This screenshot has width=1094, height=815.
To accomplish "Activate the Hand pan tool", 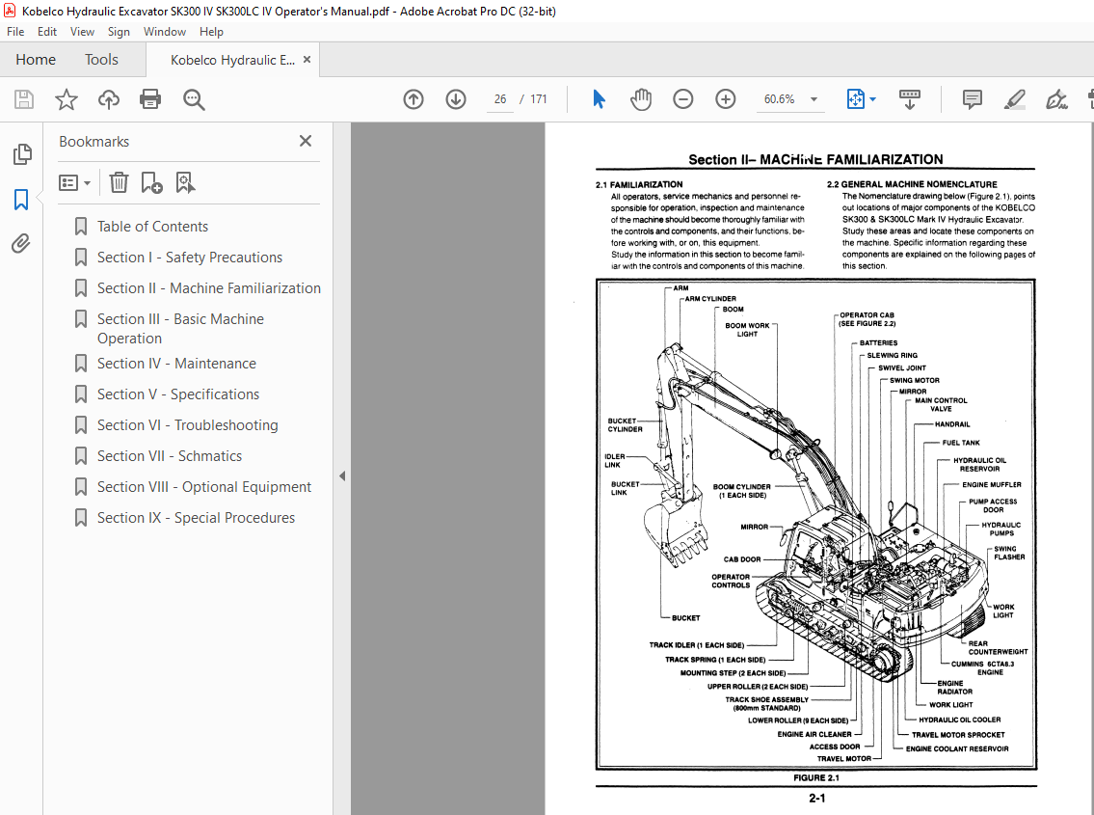I will (x=640, y=99).
